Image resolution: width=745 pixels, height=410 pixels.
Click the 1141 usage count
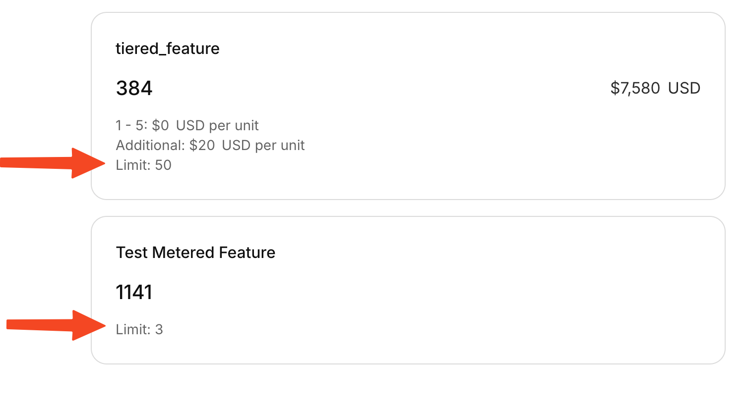134,292
